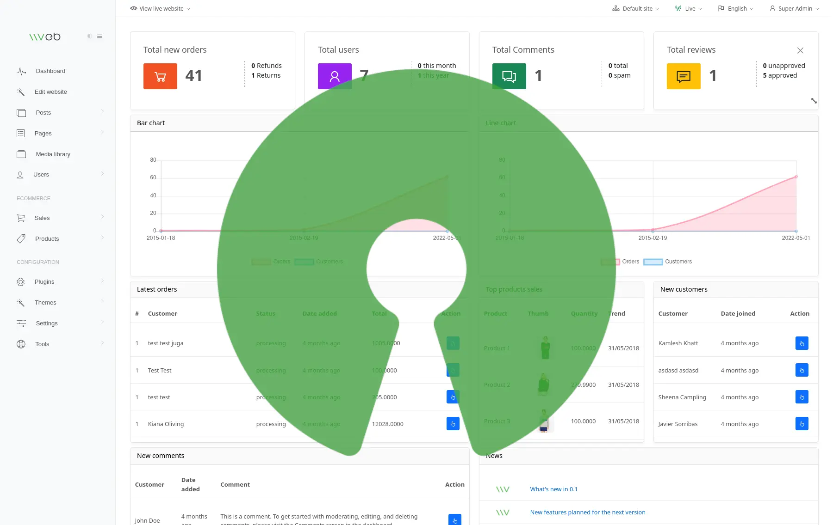Toggle dark mode beside the web logo
The height and width of the screenshot is (525, 833).
click(x=89, y=36)
